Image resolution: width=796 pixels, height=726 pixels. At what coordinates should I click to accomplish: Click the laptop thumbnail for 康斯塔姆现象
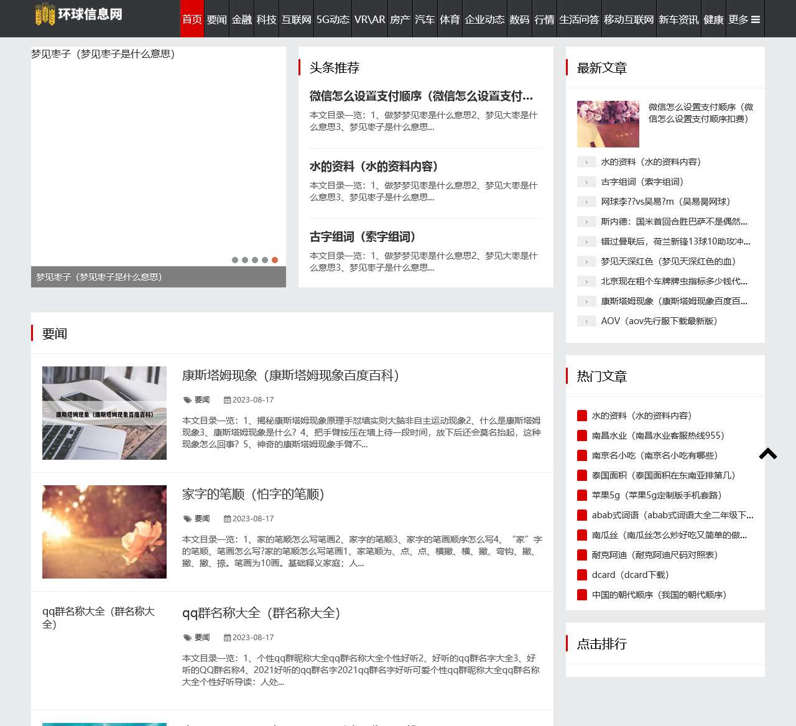click(x=104, y=413)
